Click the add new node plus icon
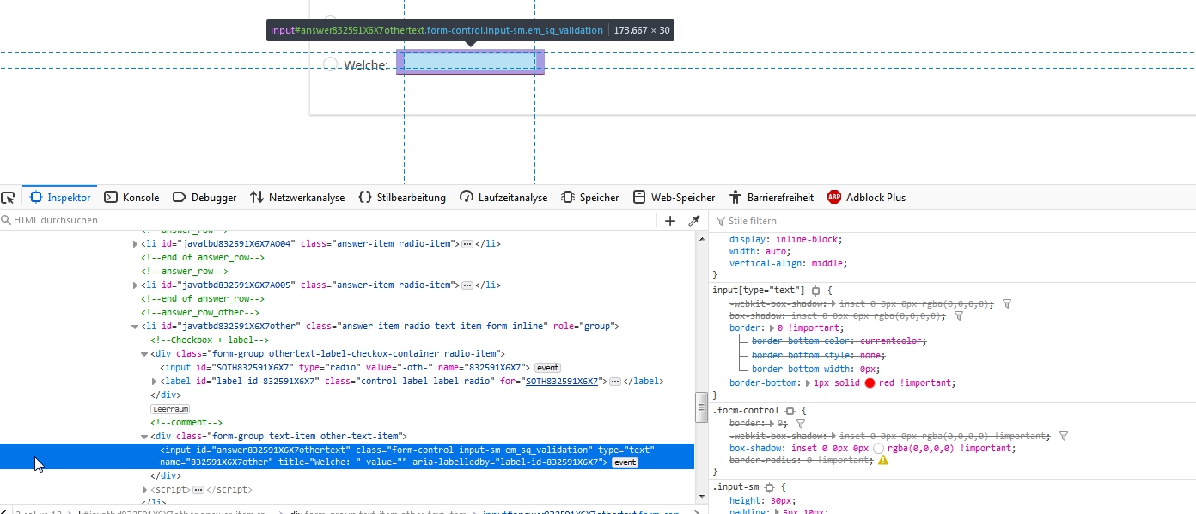This screenshot has width=1196, height=514. point(670,221)
